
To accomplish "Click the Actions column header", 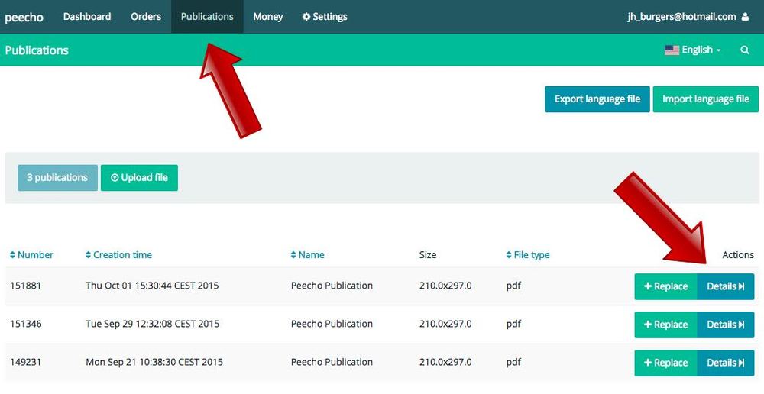I will pyautogui.click(x=738, y=255).
